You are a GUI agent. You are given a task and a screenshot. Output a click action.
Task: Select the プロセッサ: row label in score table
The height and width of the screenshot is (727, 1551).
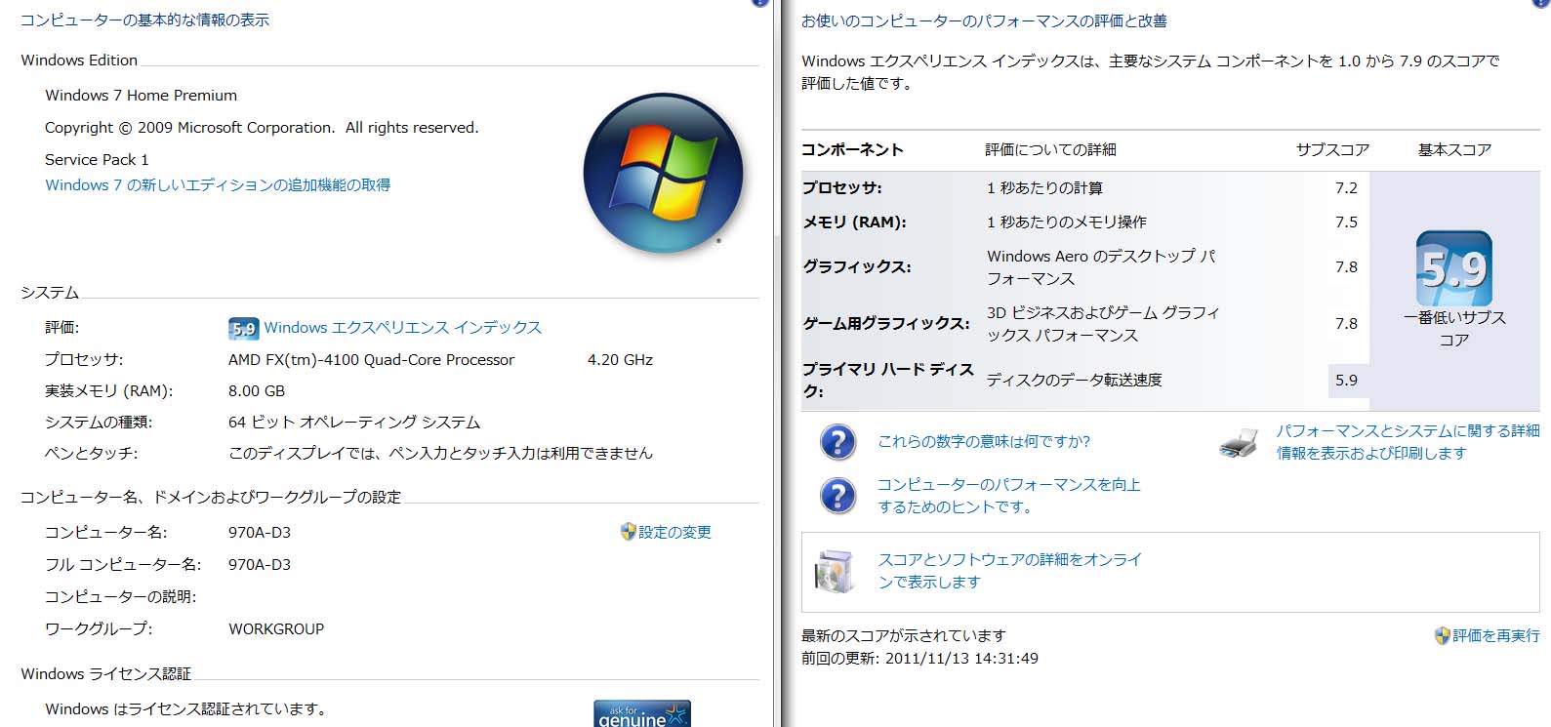coord(841,188)
